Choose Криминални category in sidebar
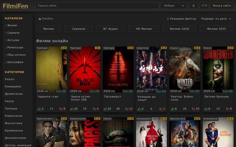The image size is (236, 147). [14, 131]
